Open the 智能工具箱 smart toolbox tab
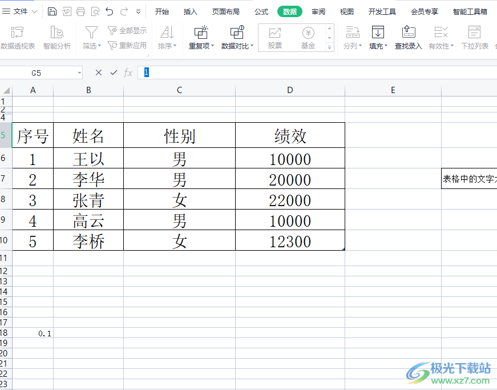497x390 pixels. point(470,12)
